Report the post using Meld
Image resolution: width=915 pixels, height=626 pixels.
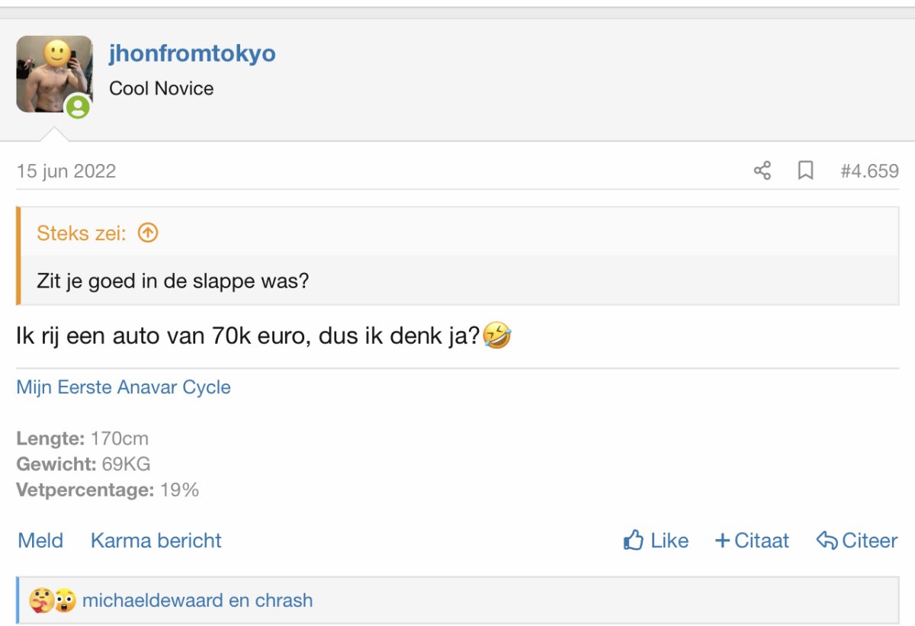point(40,541)
